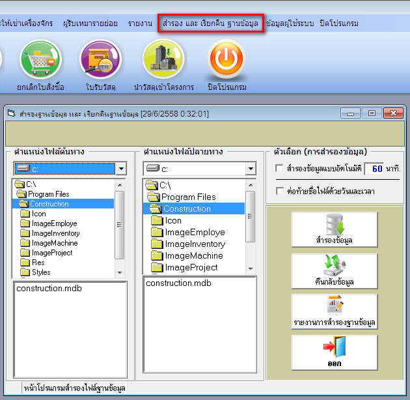Select ImageEmploye folder in the destination tree
410x400 pixels.
pyautogui.click(x=188, y=232)
